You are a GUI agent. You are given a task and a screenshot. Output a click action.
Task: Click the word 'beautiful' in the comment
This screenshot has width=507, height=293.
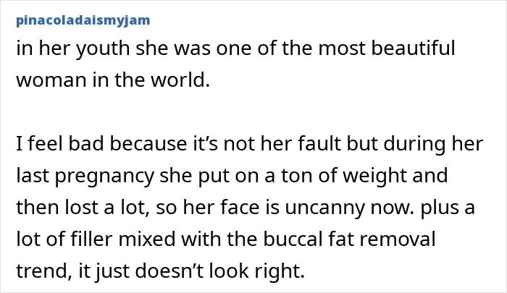(413, 48)
